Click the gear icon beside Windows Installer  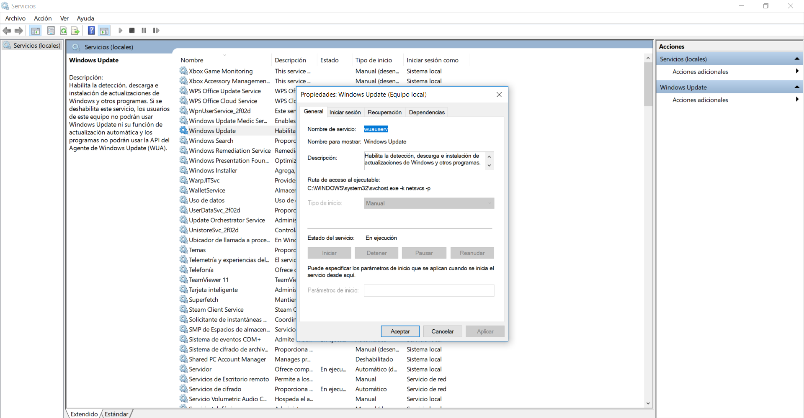click(x=183, y=170)
